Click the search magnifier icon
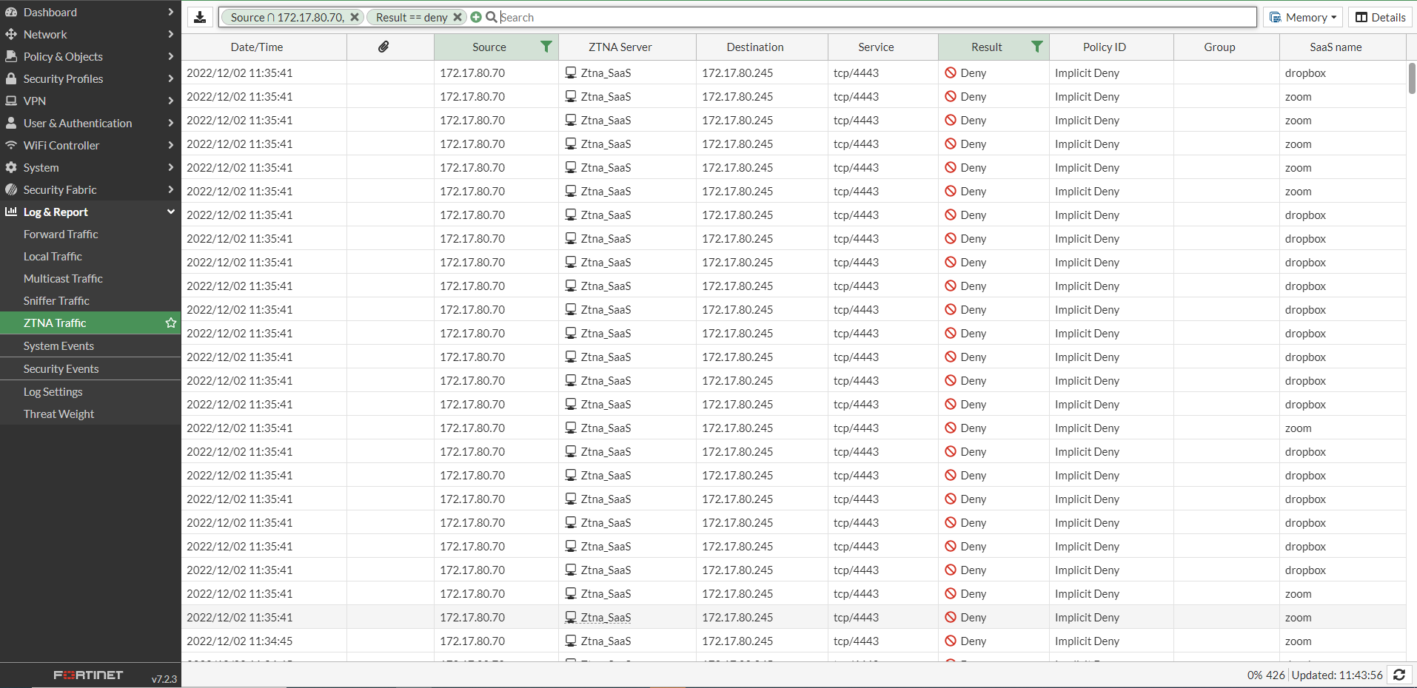The image size is (1417, 688). [490, 16]
